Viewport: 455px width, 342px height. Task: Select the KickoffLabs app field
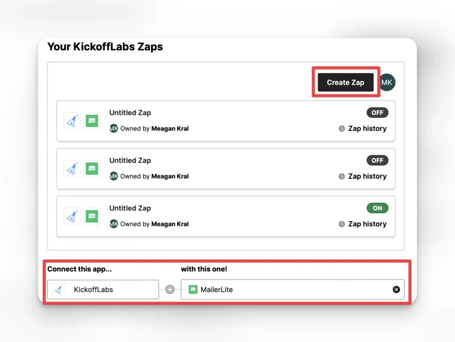103,290
